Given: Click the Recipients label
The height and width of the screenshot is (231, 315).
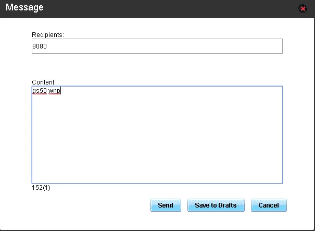Looking at the screenshot, I should pos(48,35).
